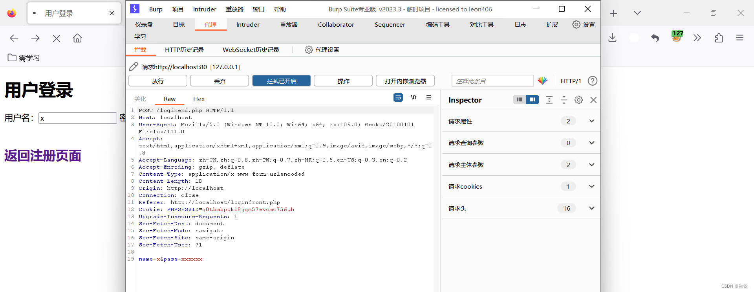Toggle show non-printable characters \n
754x292 pixels.
[x=414, y=97]
